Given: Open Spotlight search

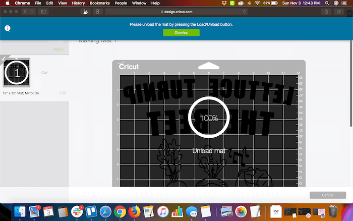Looking at the screenshot, I should 327,3.
